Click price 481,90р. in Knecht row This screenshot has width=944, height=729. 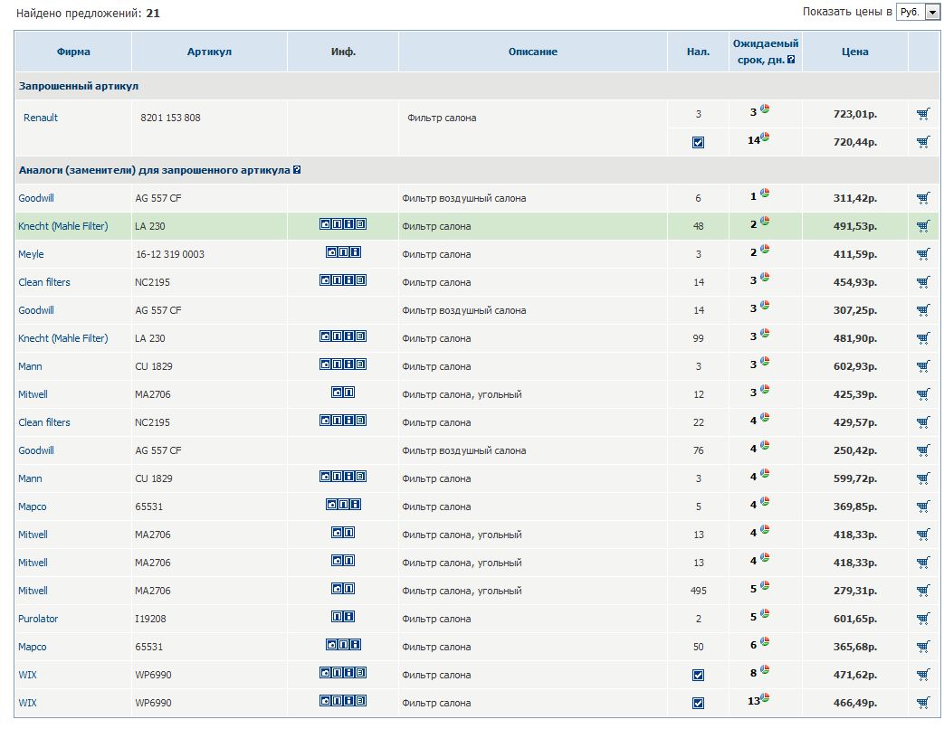click(855, 338)
